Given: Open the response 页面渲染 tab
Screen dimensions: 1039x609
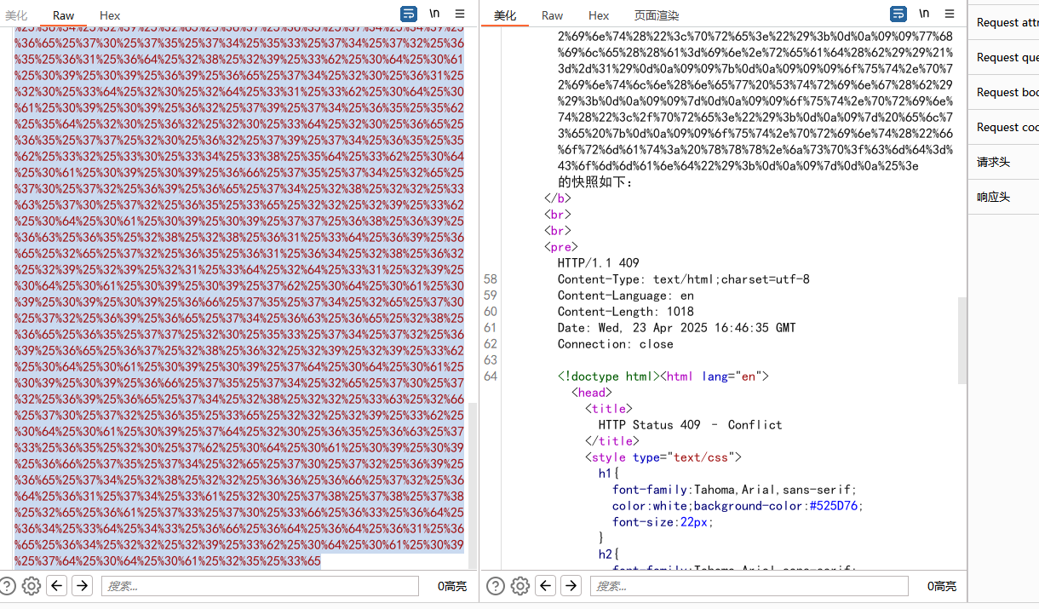Looking at the screenshot, I should pyautogui.click(x=657, y=15).
